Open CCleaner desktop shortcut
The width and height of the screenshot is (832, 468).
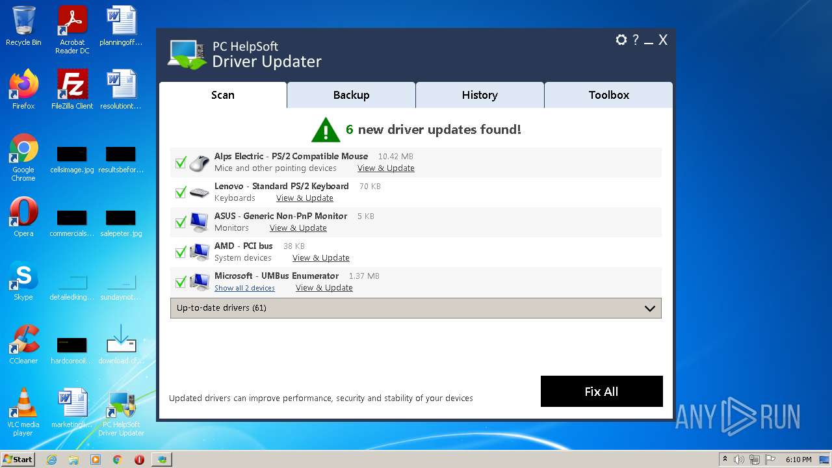pyautogui.click(x=23, y=344)
